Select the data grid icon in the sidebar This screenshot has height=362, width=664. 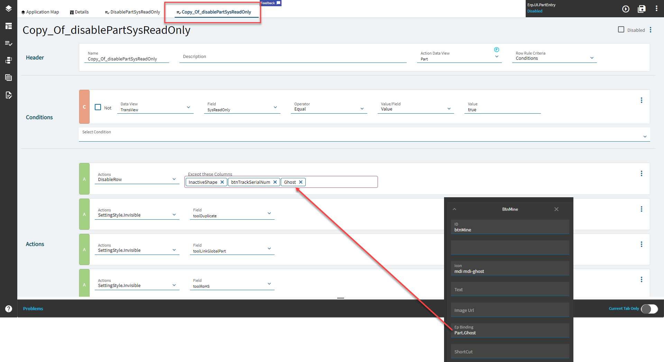pos(9,77)
